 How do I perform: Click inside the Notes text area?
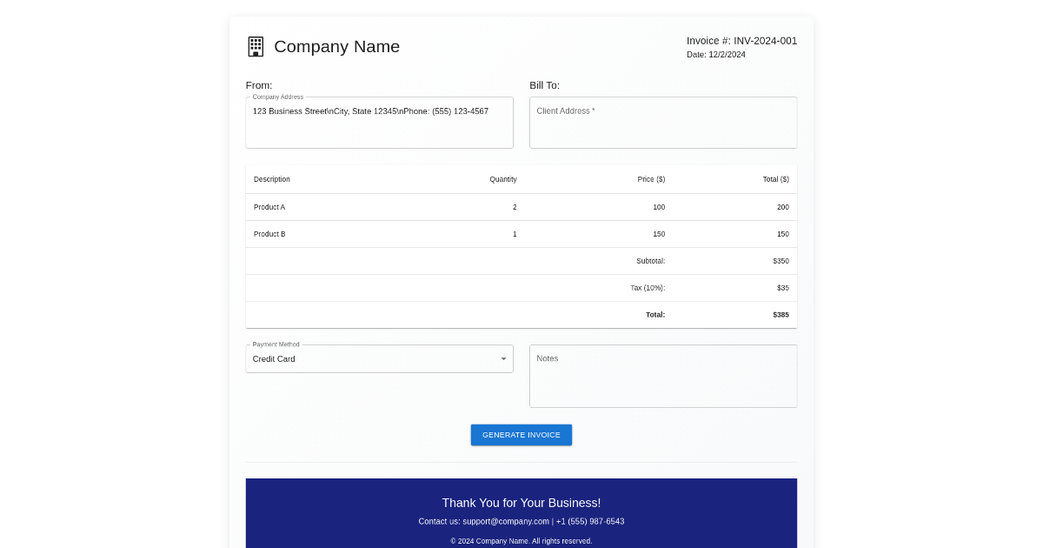(663, 376)
